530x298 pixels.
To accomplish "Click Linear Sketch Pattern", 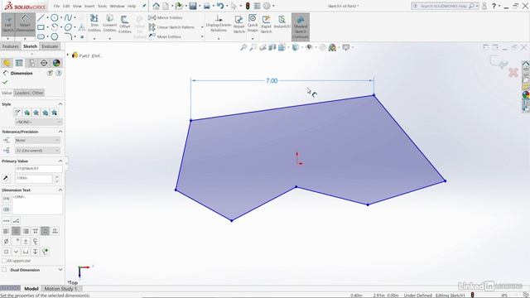I will (171, 27).
